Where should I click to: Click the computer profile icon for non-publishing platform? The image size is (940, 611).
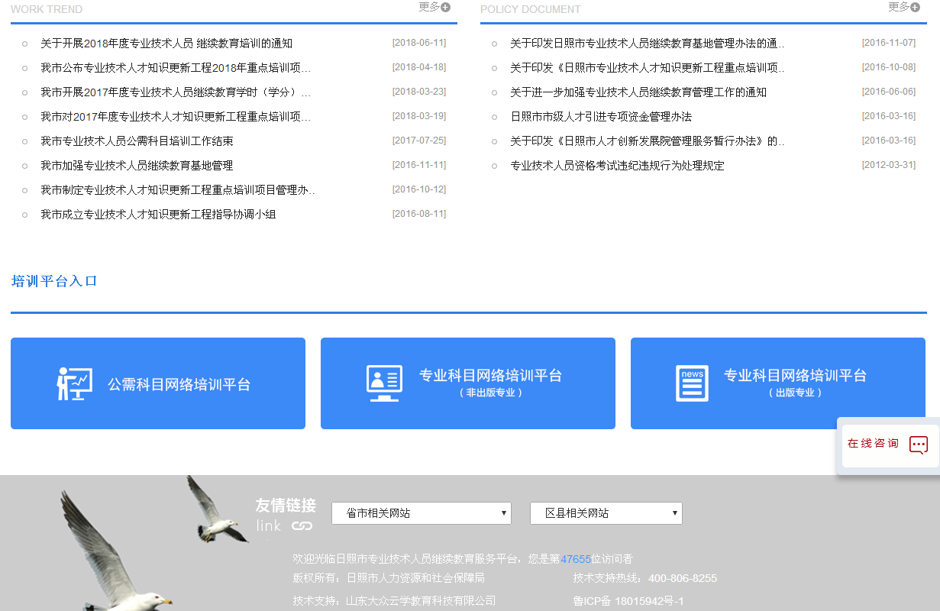point(384,383)
